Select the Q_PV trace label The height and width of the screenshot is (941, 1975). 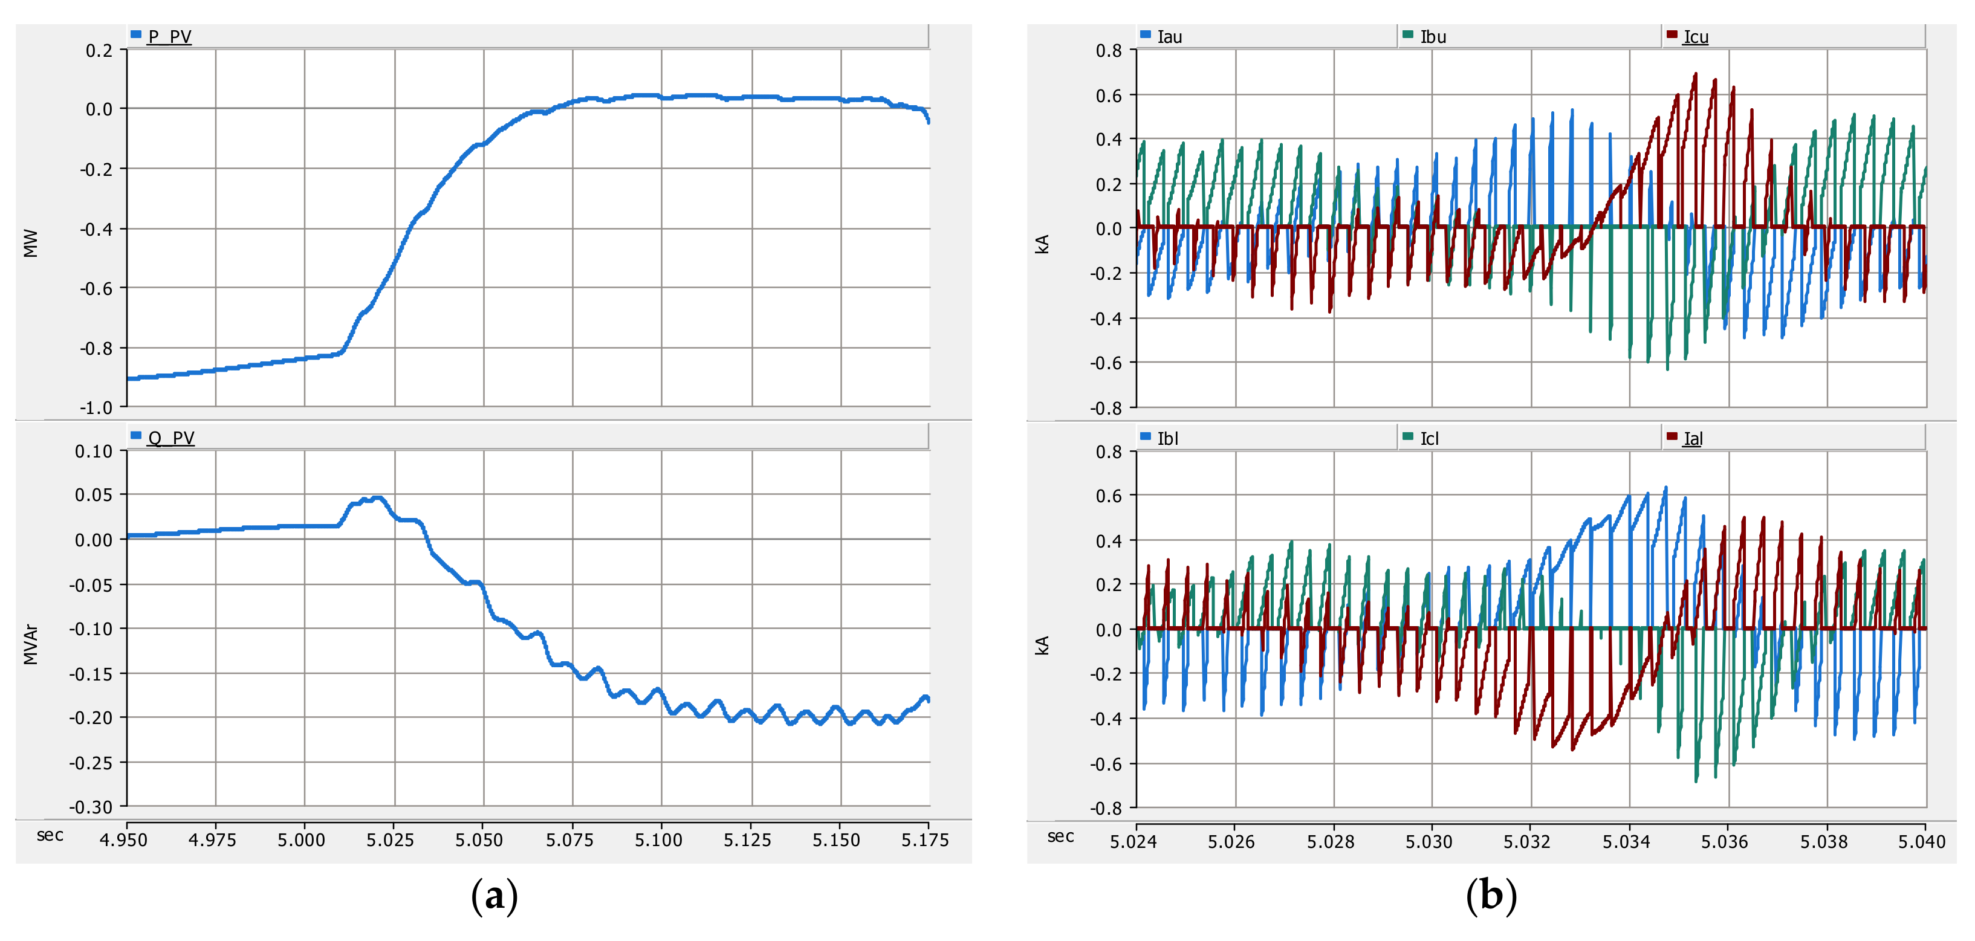[171, 438]
